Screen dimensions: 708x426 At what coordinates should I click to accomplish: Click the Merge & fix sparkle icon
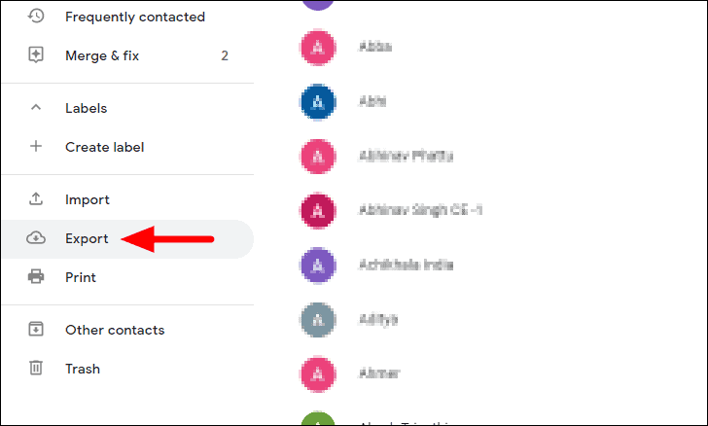[x=36, y=55]
